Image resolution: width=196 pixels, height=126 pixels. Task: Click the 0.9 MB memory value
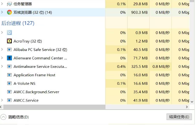coord(142,33)
